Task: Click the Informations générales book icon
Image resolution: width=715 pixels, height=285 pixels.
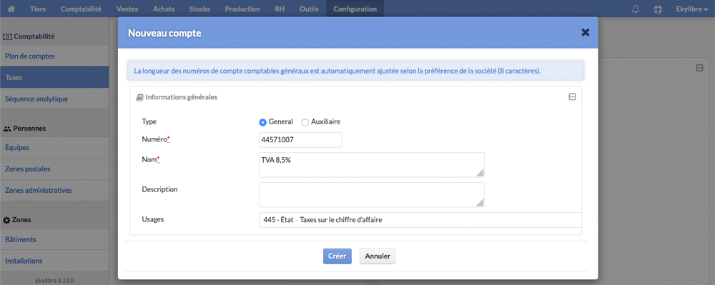Action: point(139,97)
